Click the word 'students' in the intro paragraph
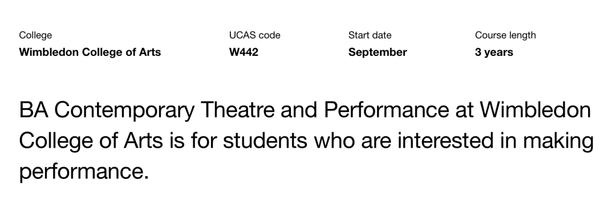This screenshot has height=224, width=616. pyautogui.click(x=265, y=140)
